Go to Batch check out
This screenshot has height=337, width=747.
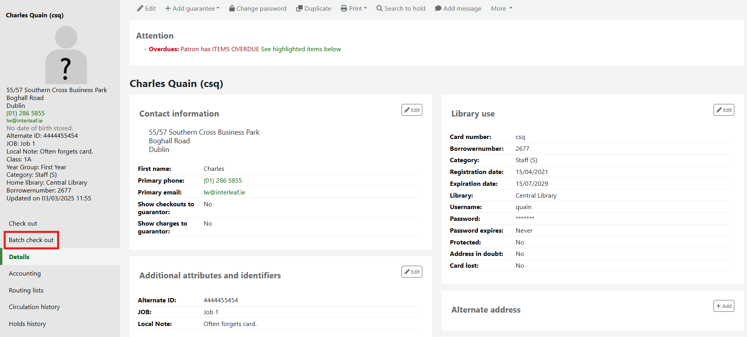[x=31, y=240]
